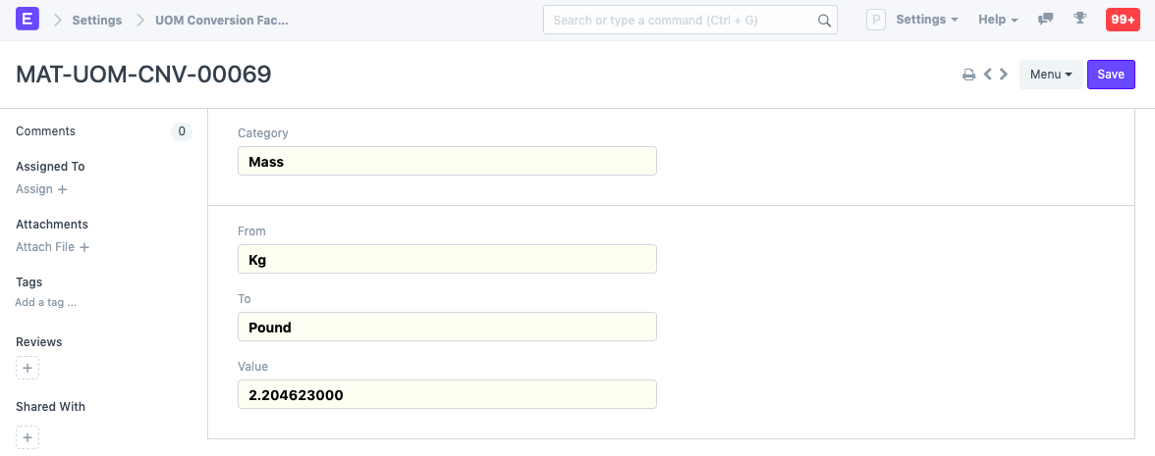1155x456 pixels.
Task: Open the Menu dropdown button
Action: click(x=1051, y=75)
